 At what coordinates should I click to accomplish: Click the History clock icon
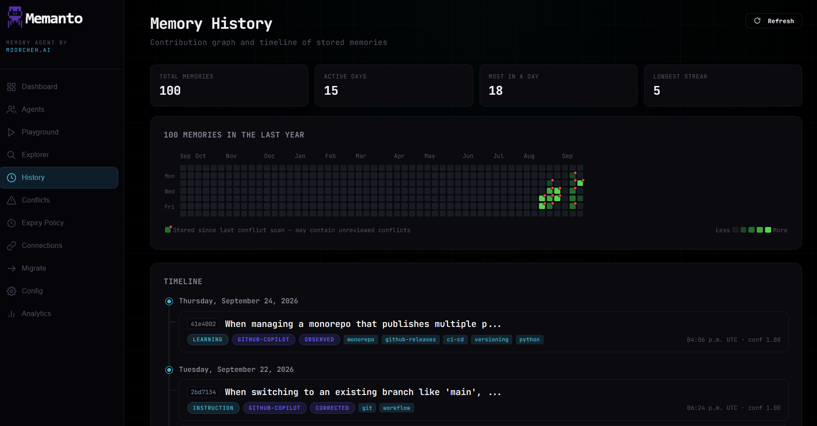point(11,178)
